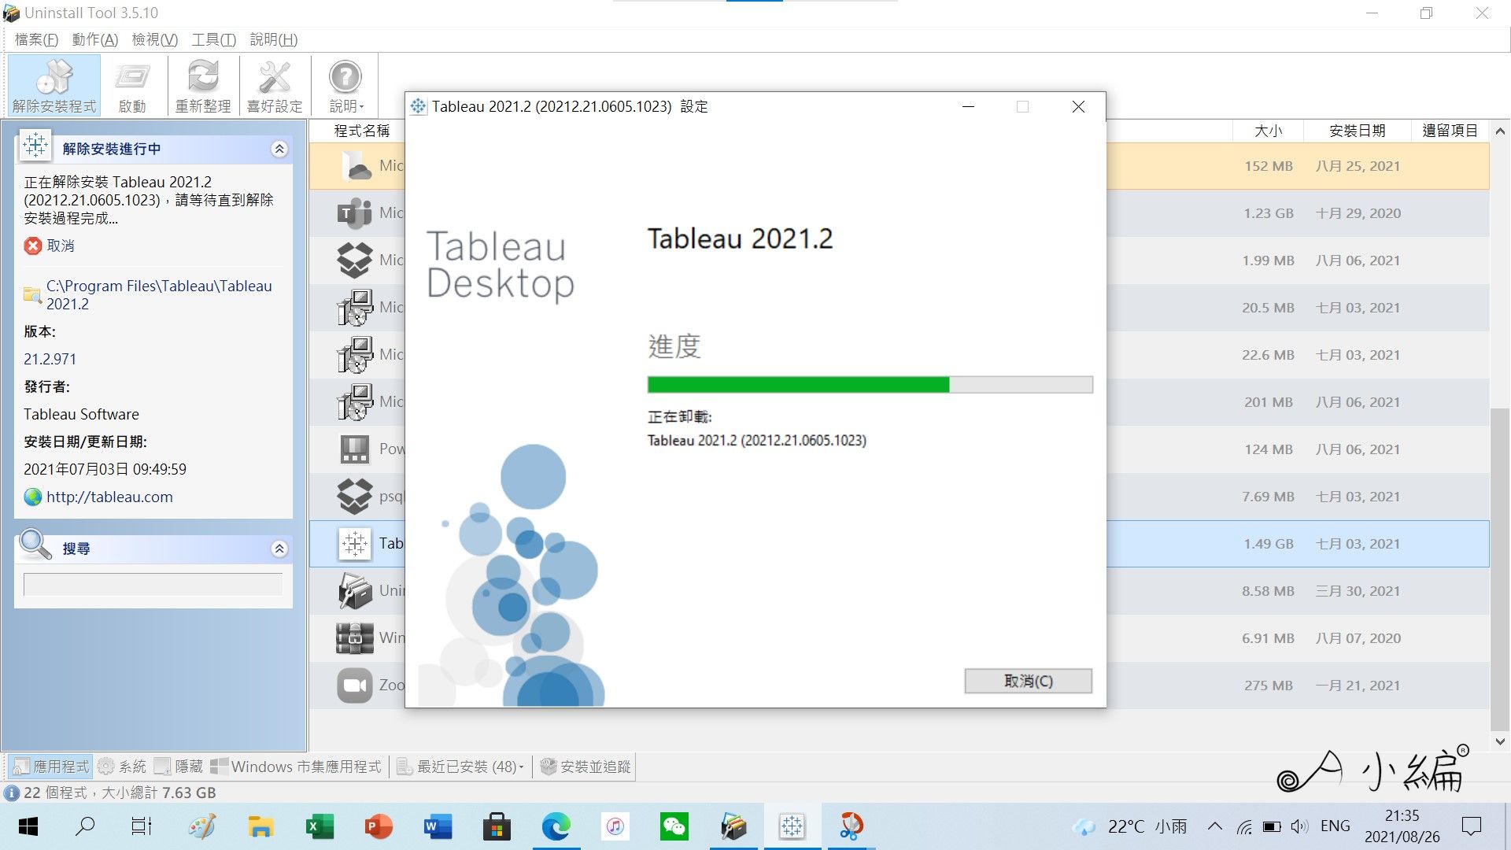Show hidden system tray icons

(x=1215, y=826)
